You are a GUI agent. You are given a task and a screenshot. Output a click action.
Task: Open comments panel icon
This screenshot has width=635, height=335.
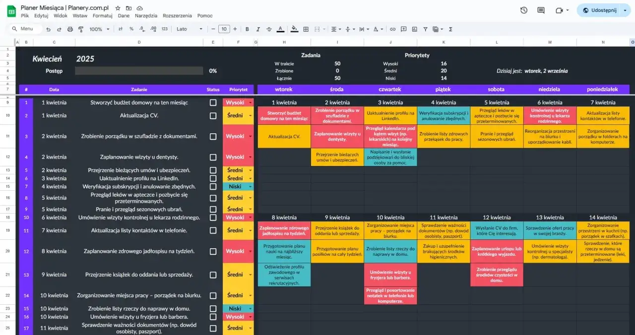pos(541,10)
